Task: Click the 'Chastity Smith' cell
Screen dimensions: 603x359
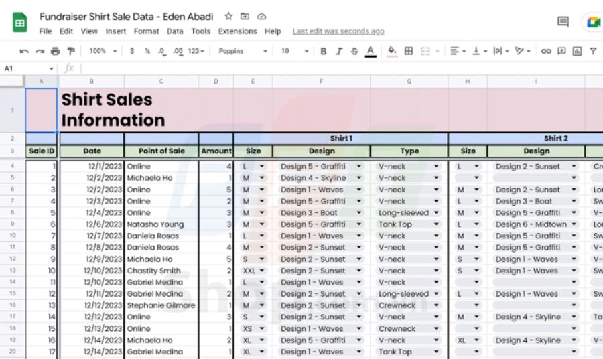Action: pyautogui.click(x=161, y=271)
